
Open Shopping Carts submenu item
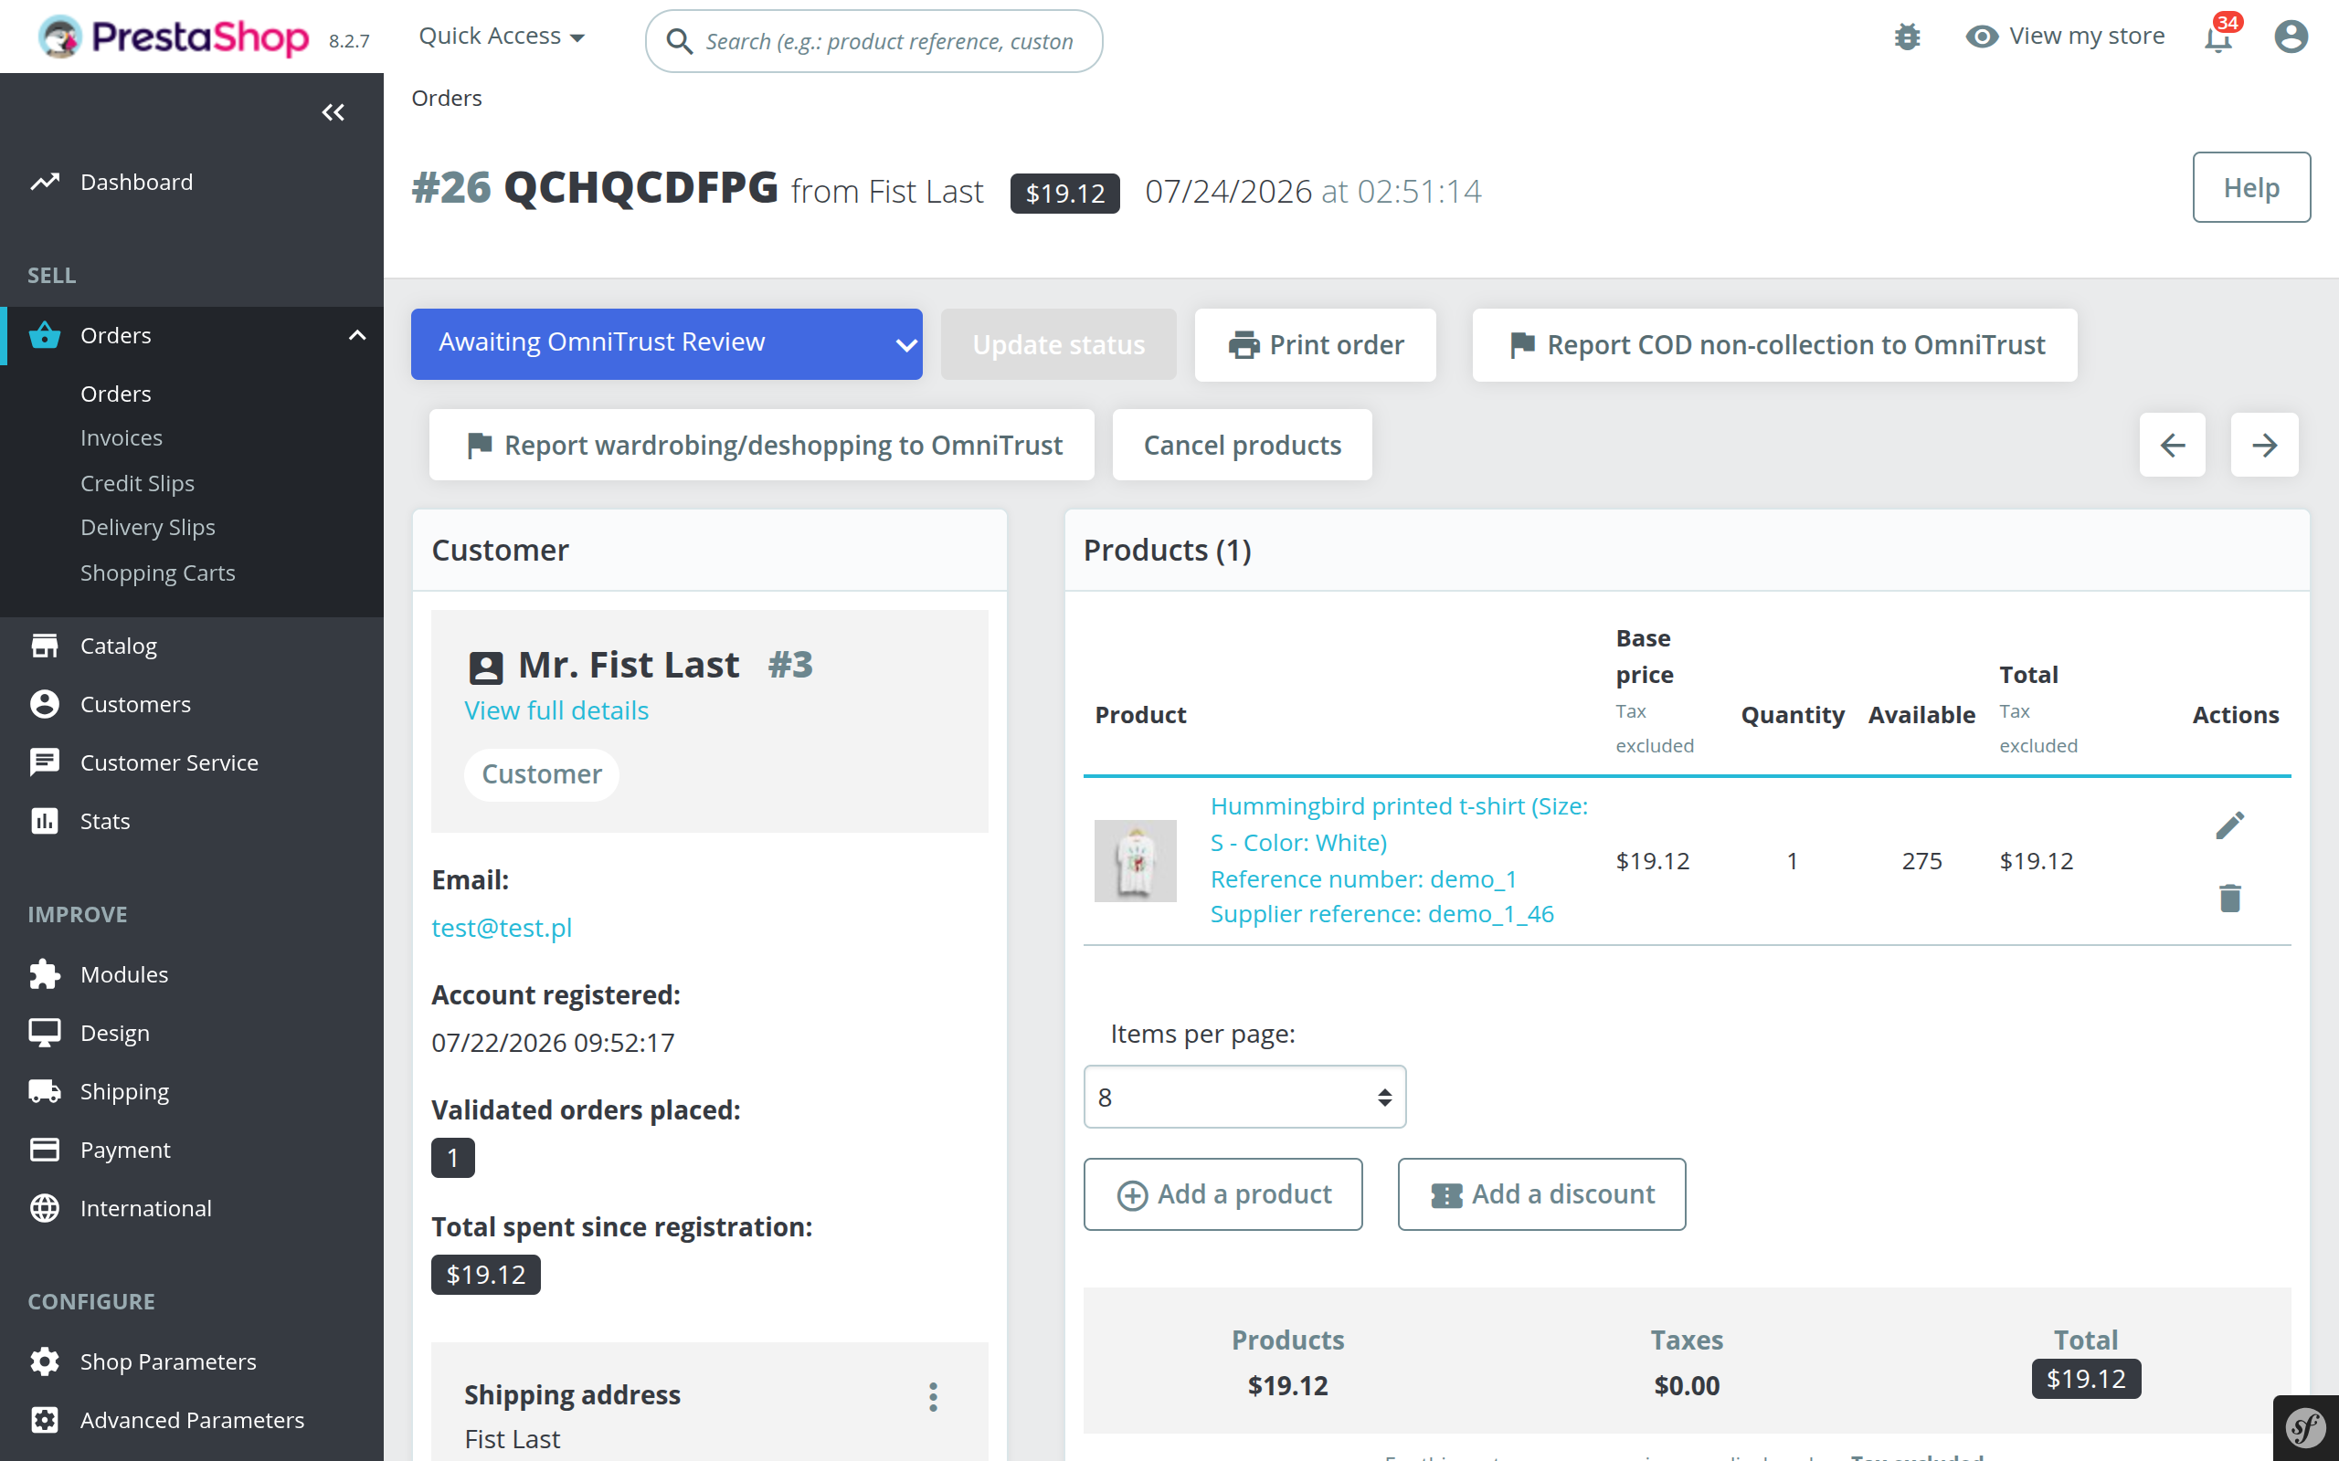[x=157, y=573]
